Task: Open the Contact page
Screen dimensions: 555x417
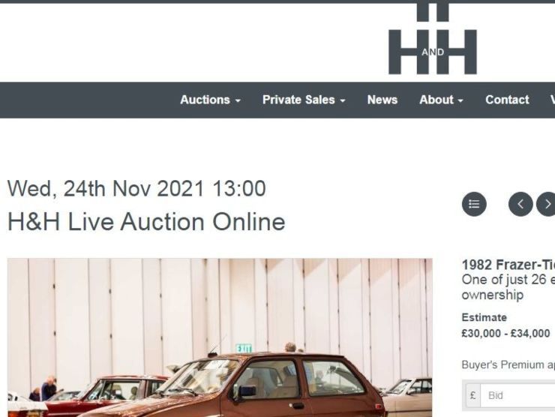Action: [x=507, y=100]
